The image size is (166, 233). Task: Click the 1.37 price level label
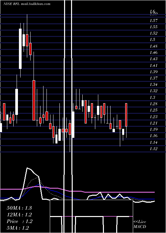point(153,78)
